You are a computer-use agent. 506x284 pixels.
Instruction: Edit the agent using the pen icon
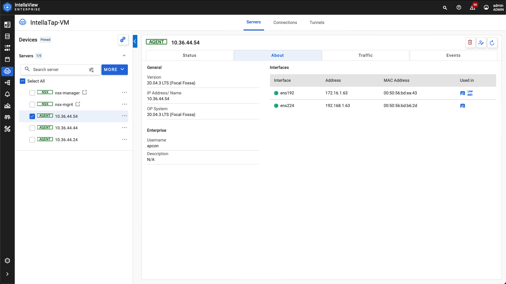tap(481, 43)
